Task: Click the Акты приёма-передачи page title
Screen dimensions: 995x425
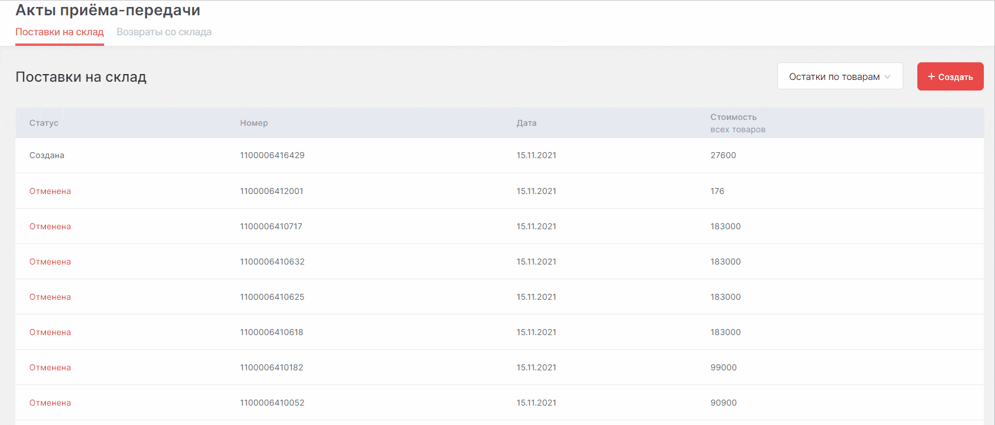Action: (108, 10)
